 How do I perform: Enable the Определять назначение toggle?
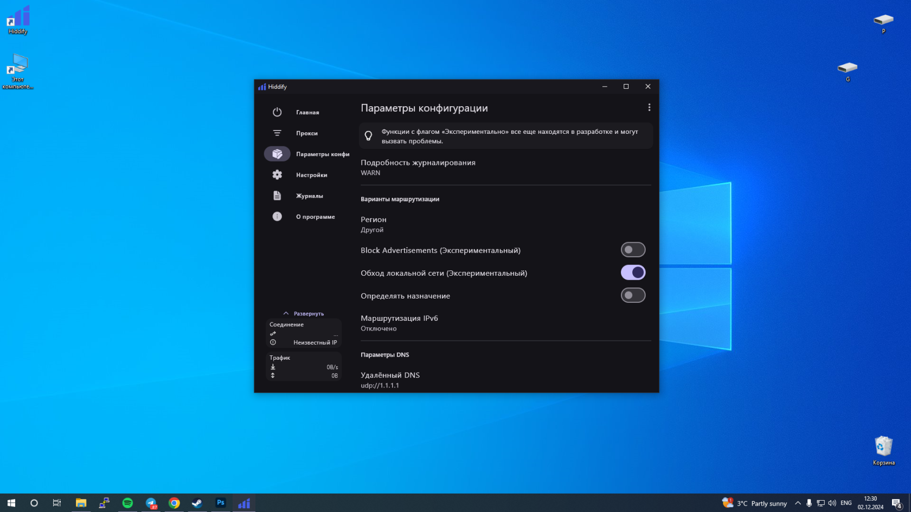(633, 295)
